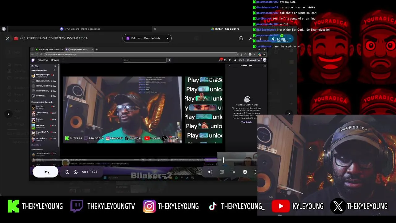Skip forward 10 seconds in video
This screenshot has height=223, width=396.
(x=75, y=172)
